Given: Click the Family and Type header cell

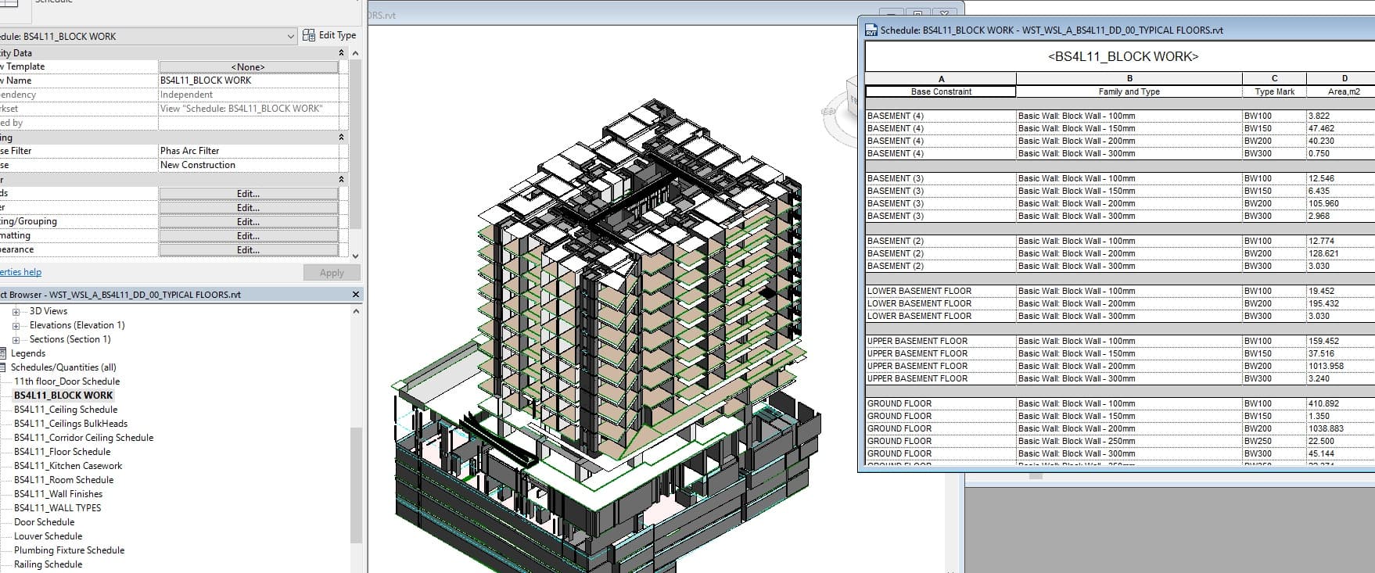Looking at the screenshot, I should (1129, 91).
